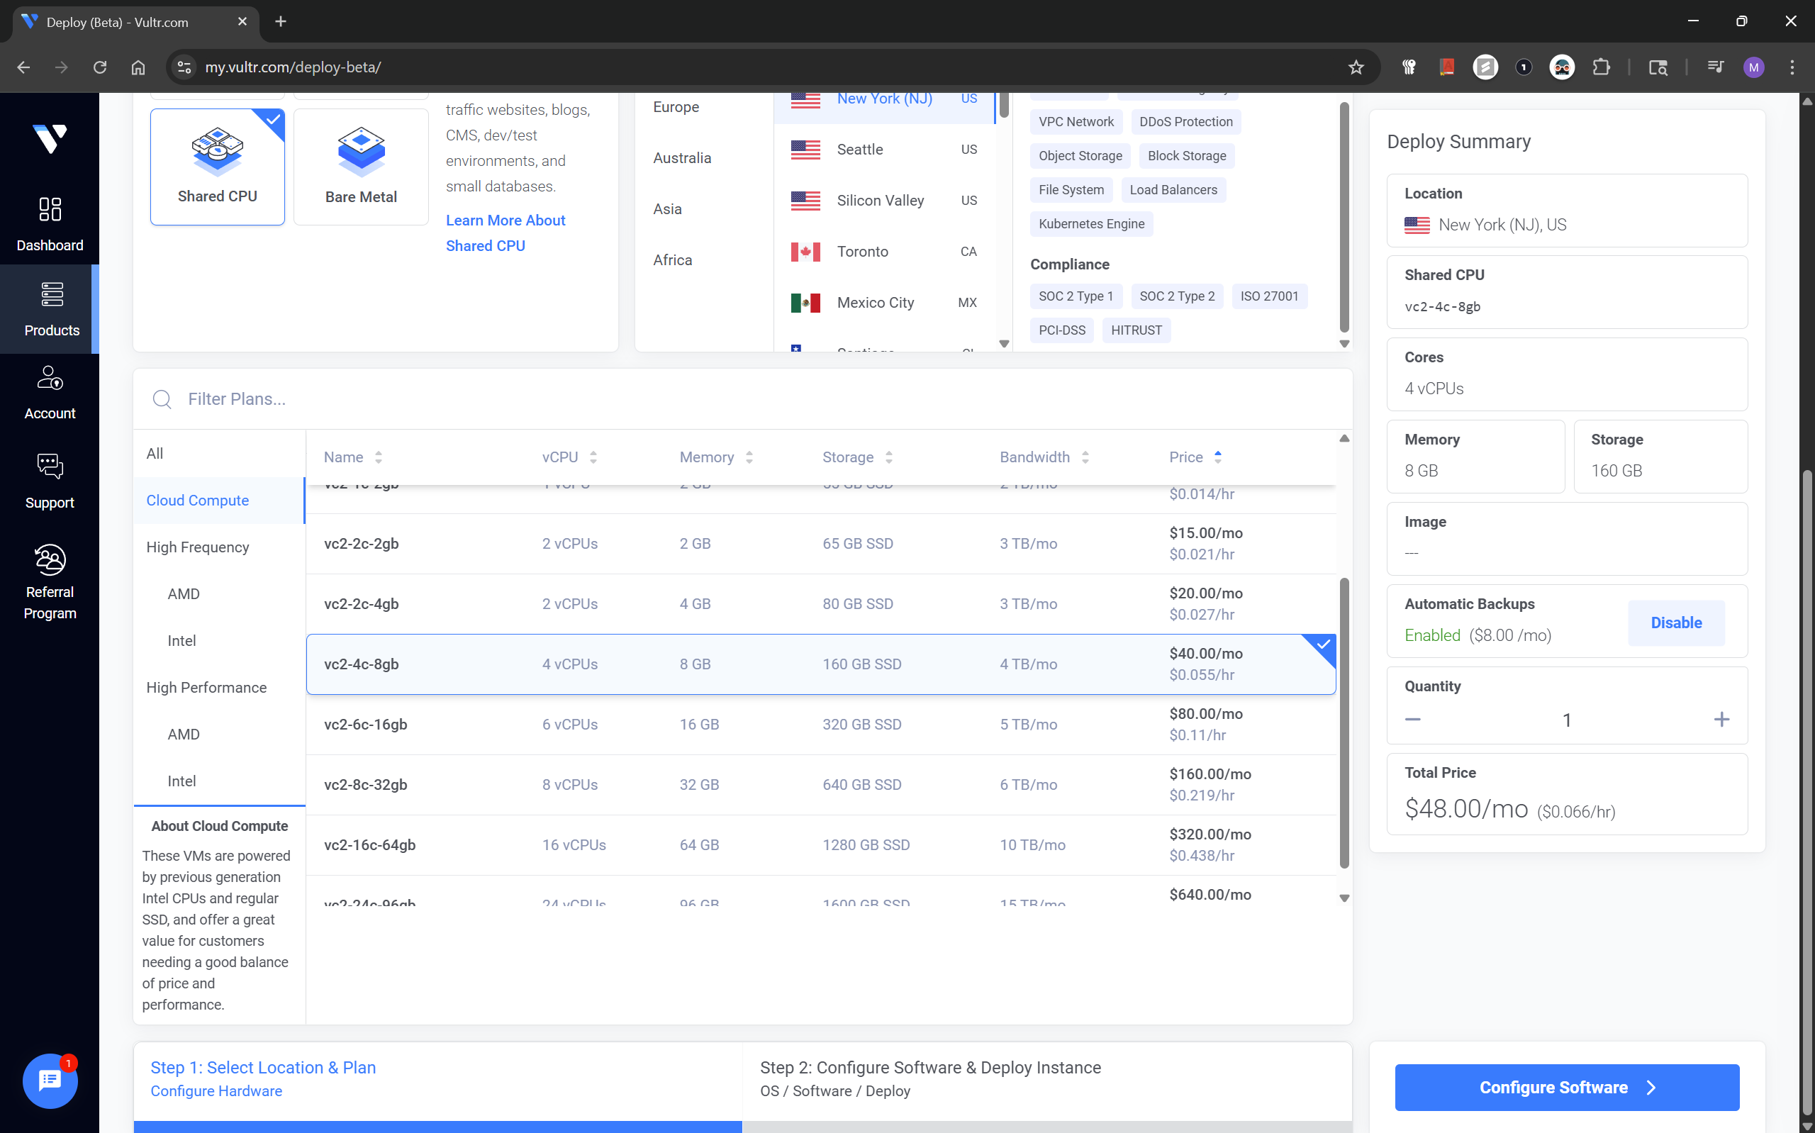Go back to previous page
Image resolution: width=1815 pixels, height=1133 pixels.
tap(24, 67)
